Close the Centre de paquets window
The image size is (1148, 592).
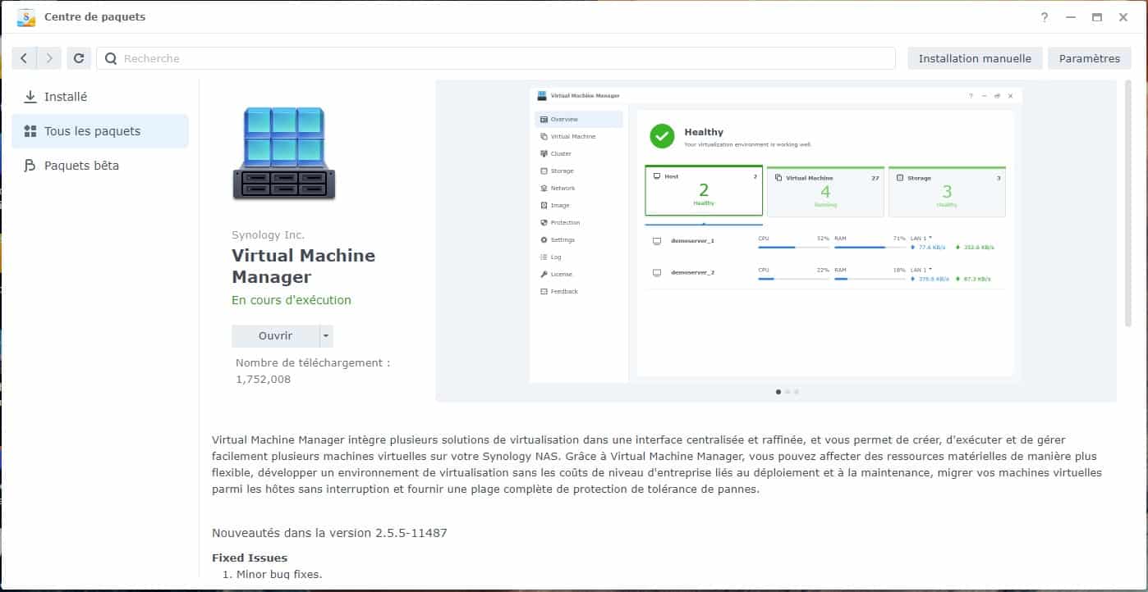[1123, 17]
